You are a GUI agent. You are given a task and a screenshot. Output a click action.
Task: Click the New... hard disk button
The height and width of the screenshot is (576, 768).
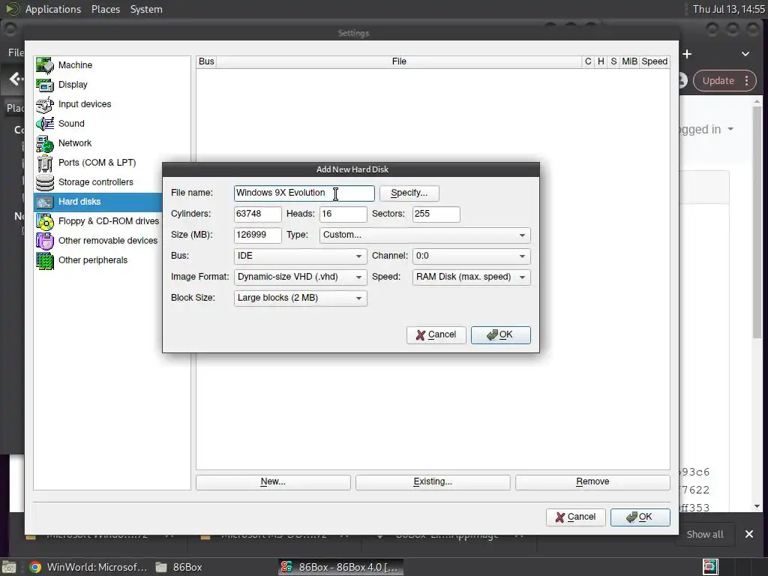273,482
